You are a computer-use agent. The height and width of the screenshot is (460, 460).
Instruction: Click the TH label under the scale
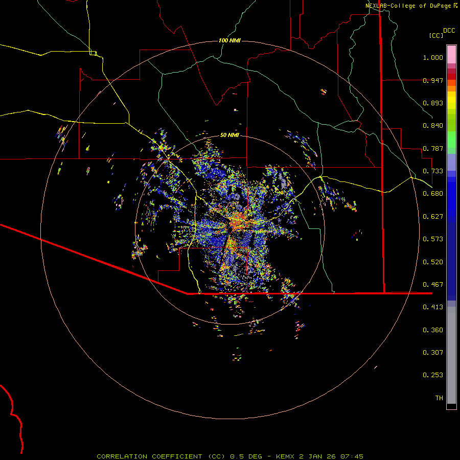[439, 398]
